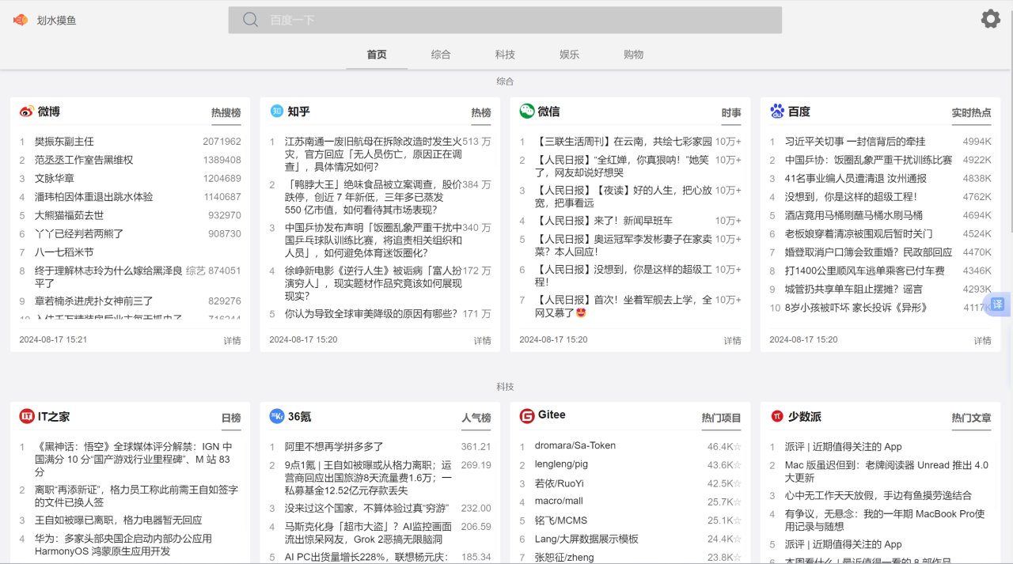Click 微博 update time 2024-08-17 15:21
The width and height of the screenshot is (1013, 564).
(x=53, y=339)
